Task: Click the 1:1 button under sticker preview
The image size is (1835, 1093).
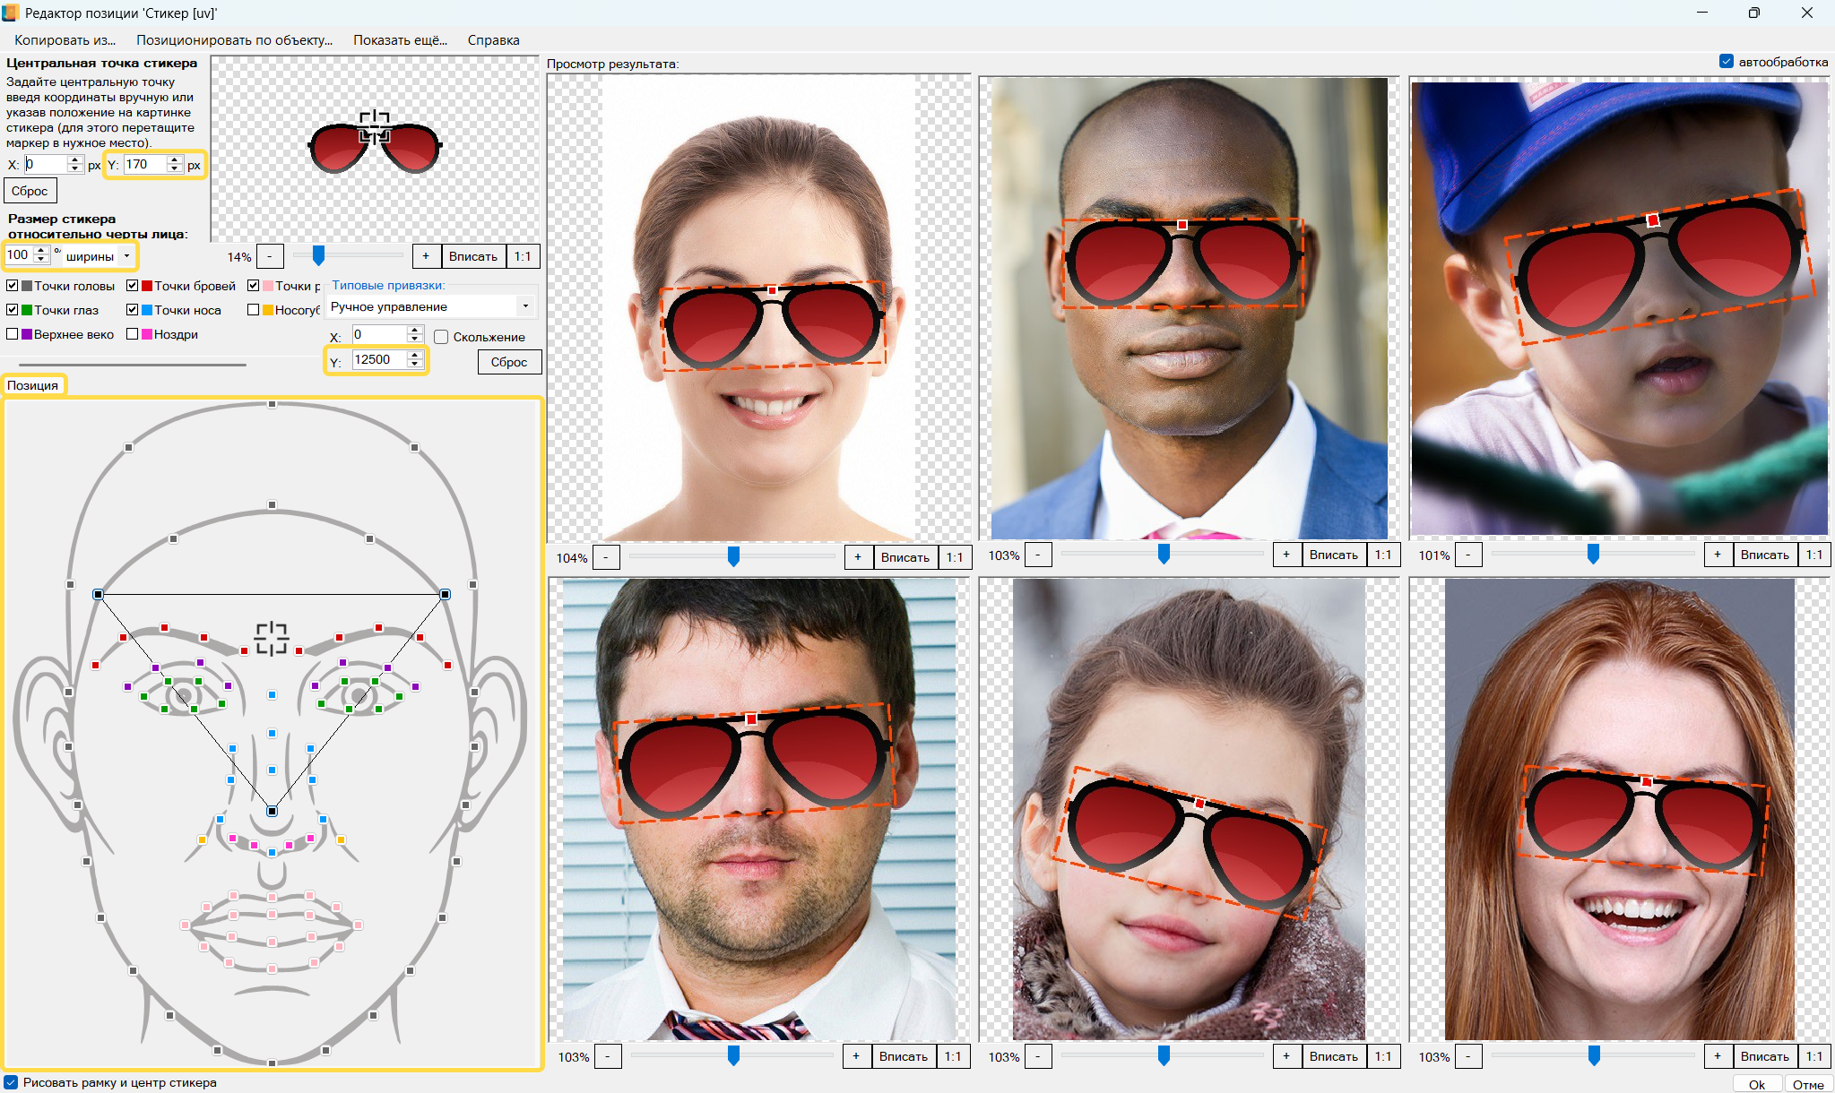Action: point(523,256)
